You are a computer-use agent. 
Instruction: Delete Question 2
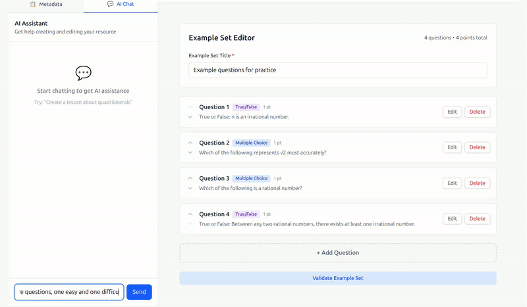(x=477, y=147)
